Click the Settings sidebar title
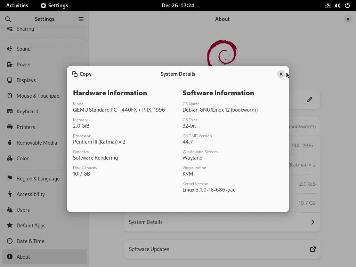The height and width of the screenshot is (267, 356). coord(44,19)
